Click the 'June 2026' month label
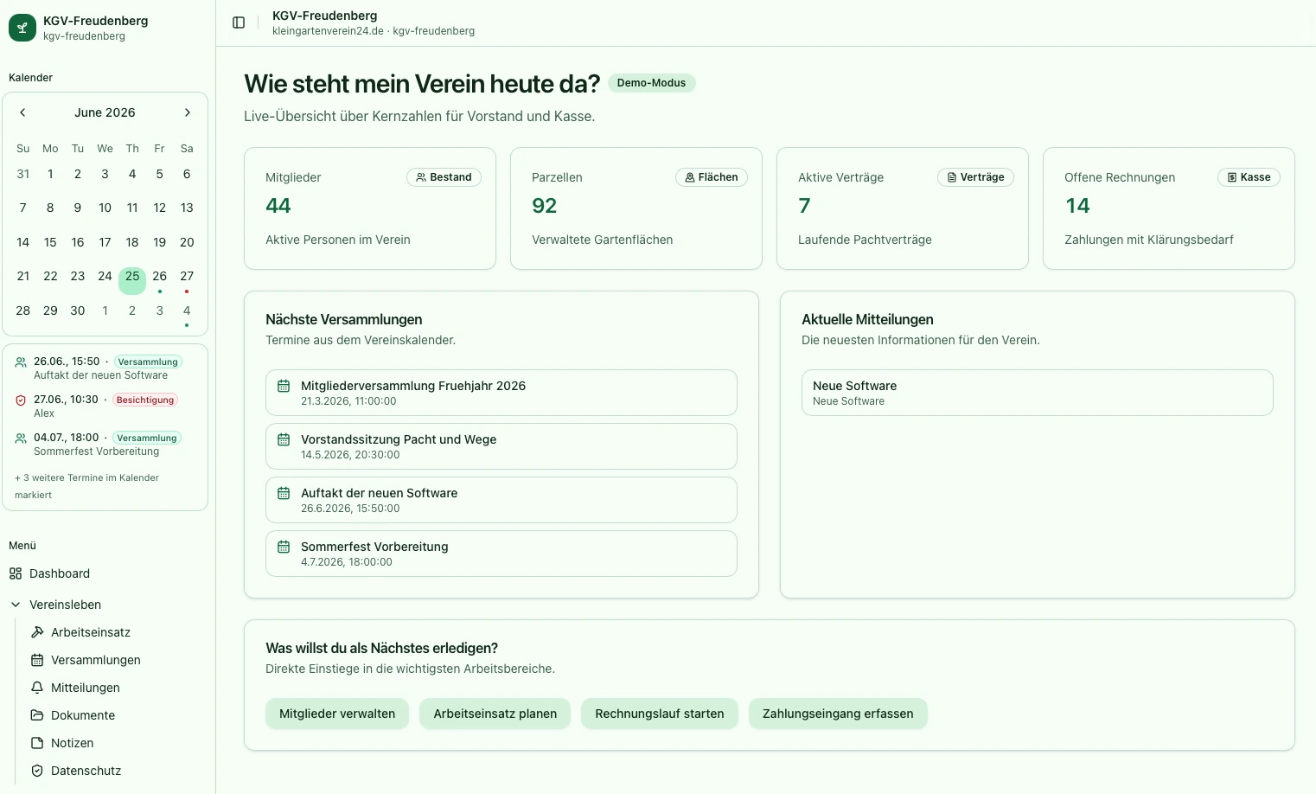Screen dimensions: 1316x794 click(105, 112)
